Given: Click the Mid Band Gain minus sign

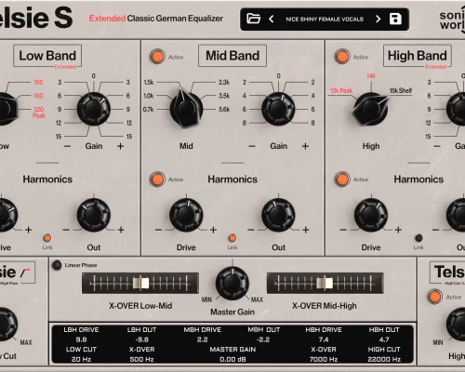Looking at the screenshot, I should click(x=252, y=146).
